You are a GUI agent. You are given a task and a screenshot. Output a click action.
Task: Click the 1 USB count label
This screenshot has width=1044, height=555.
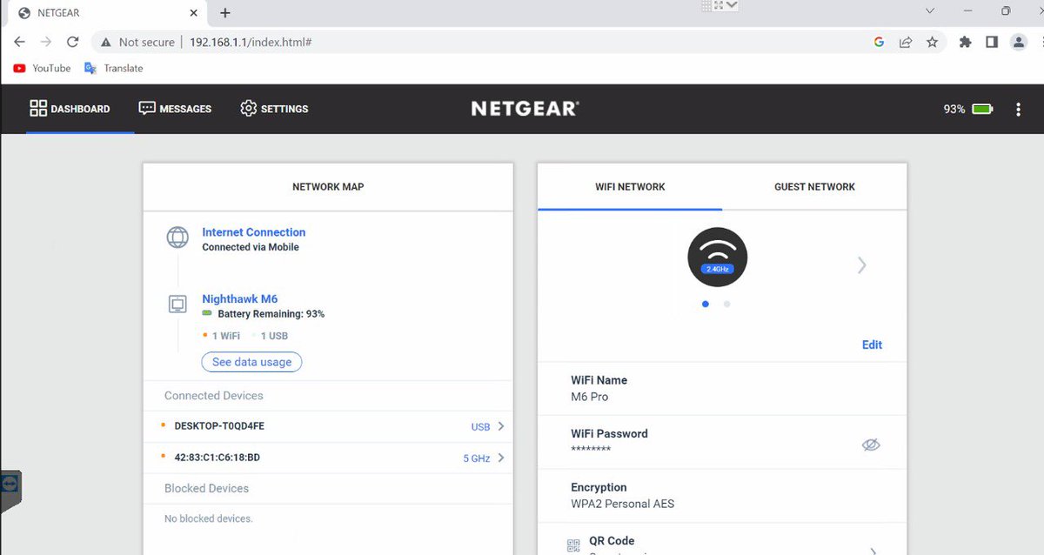[274, 336]
